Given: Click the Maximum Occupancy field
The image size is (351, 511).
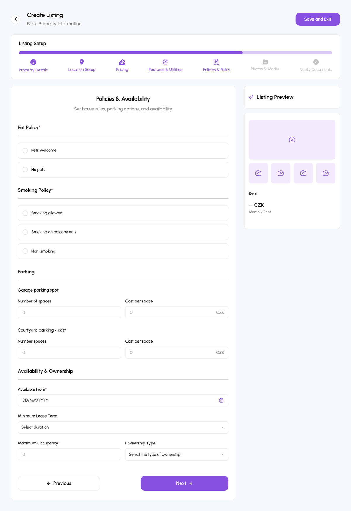Looking at the screenshot, I should [69, 454].
